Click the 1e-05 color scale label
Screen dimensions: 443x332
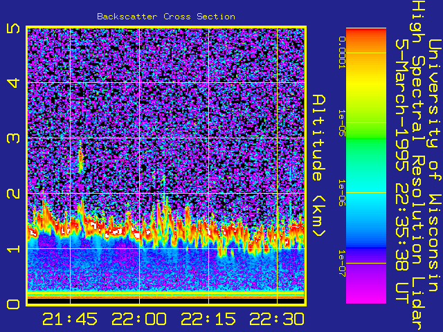point(342,123)
